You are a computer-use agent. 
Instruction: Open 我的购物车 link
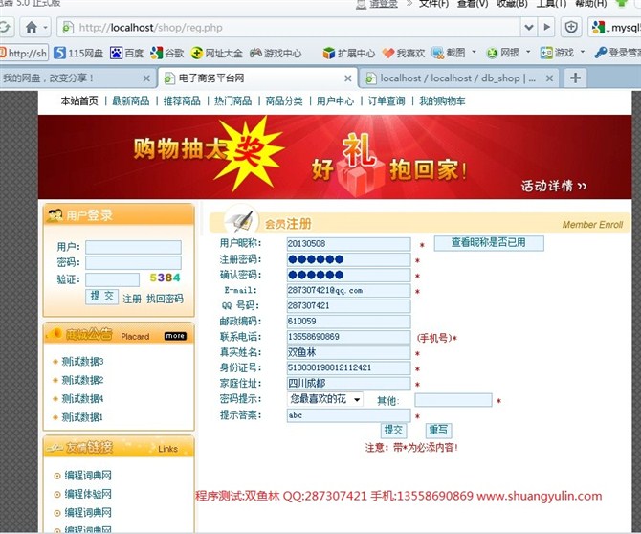pyautogui.click(x=442, y=101)
